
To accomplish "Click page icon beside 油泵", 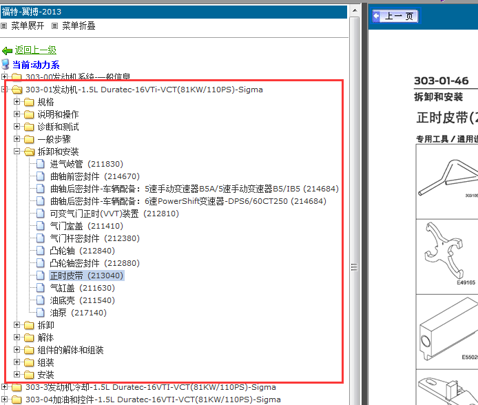I will (40, 313).
